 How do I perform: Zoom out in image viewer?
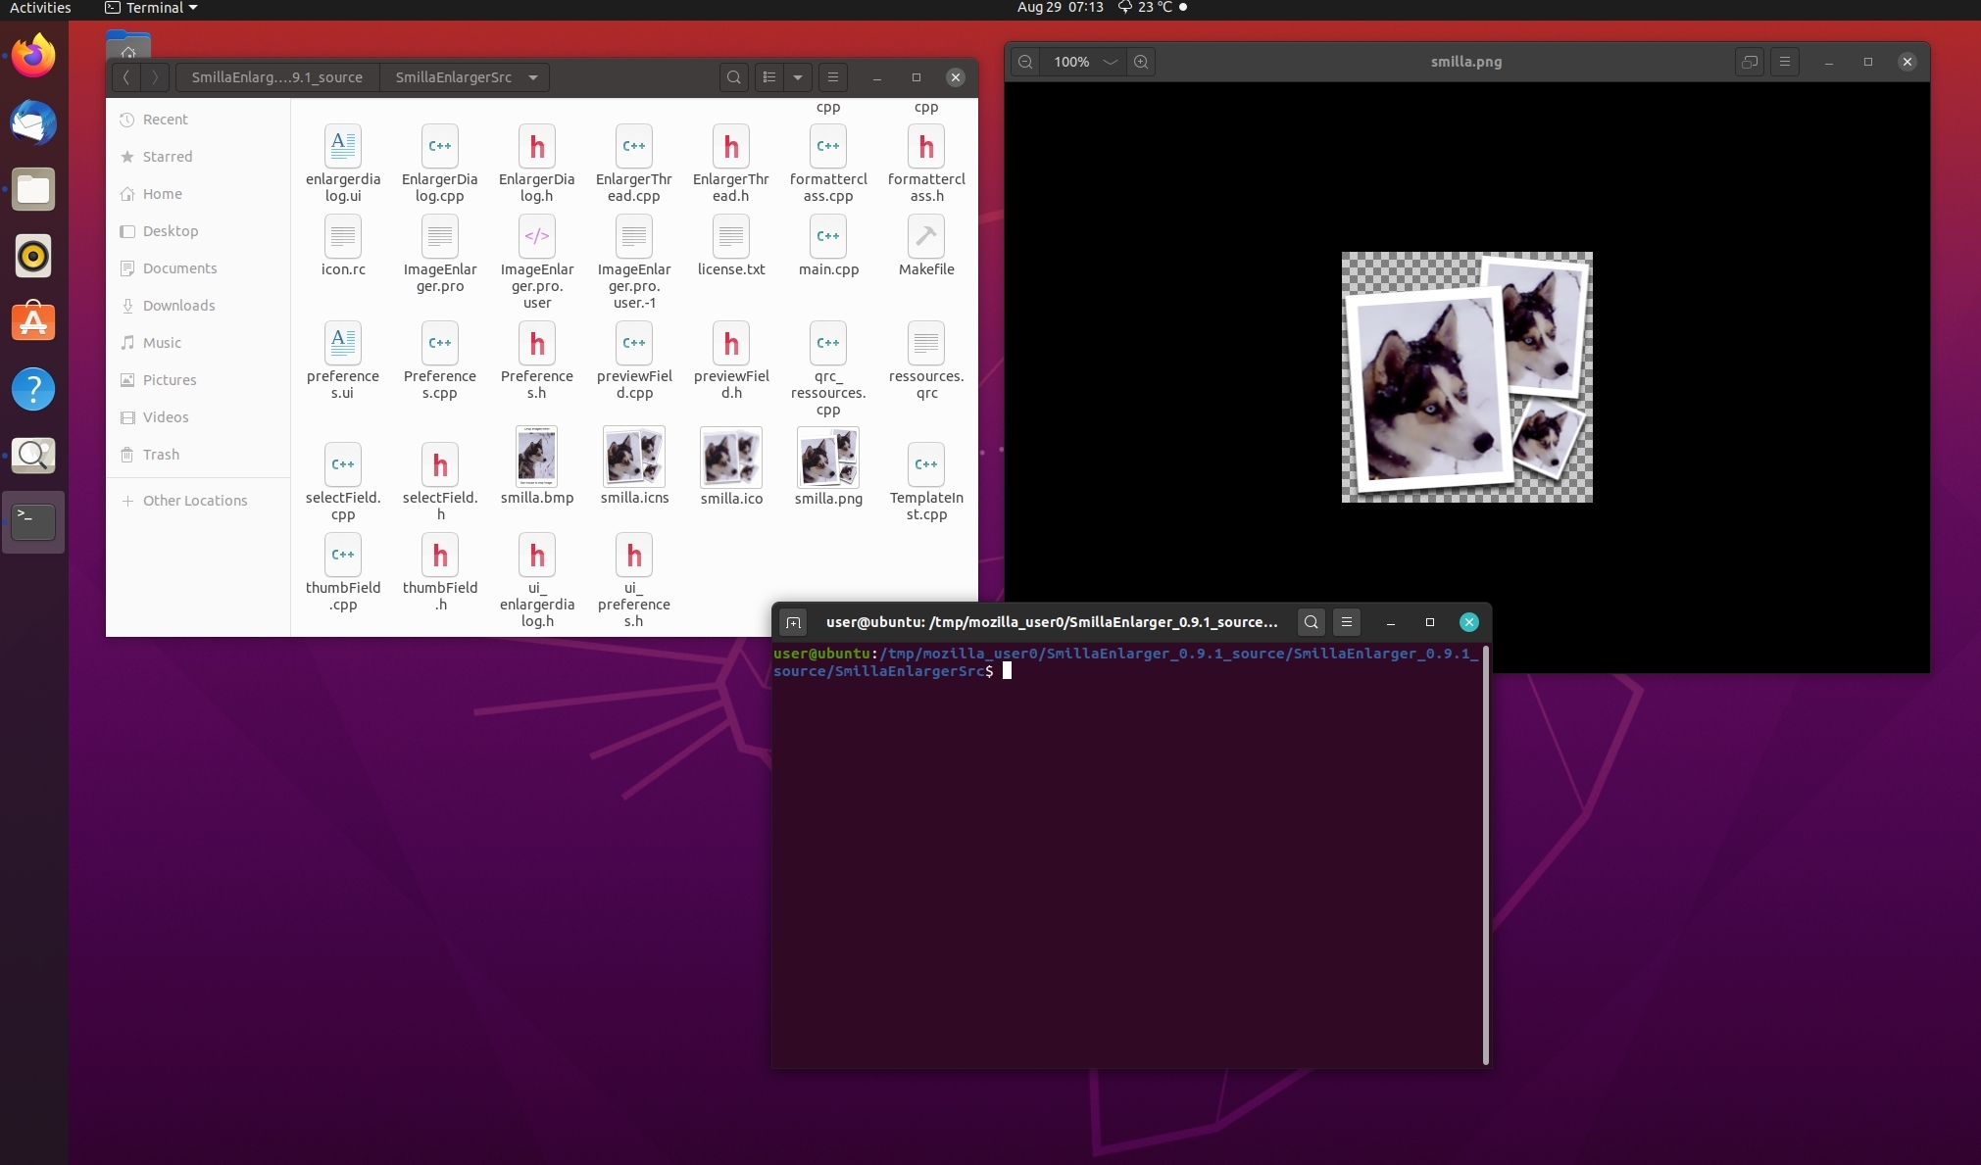tap(1025, 62)
